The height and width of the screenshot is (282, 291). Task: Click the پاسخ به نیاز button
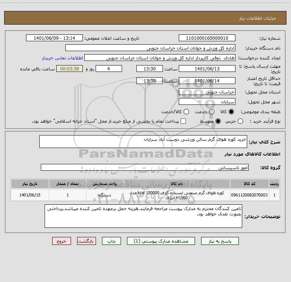click(x=220, y=241)
